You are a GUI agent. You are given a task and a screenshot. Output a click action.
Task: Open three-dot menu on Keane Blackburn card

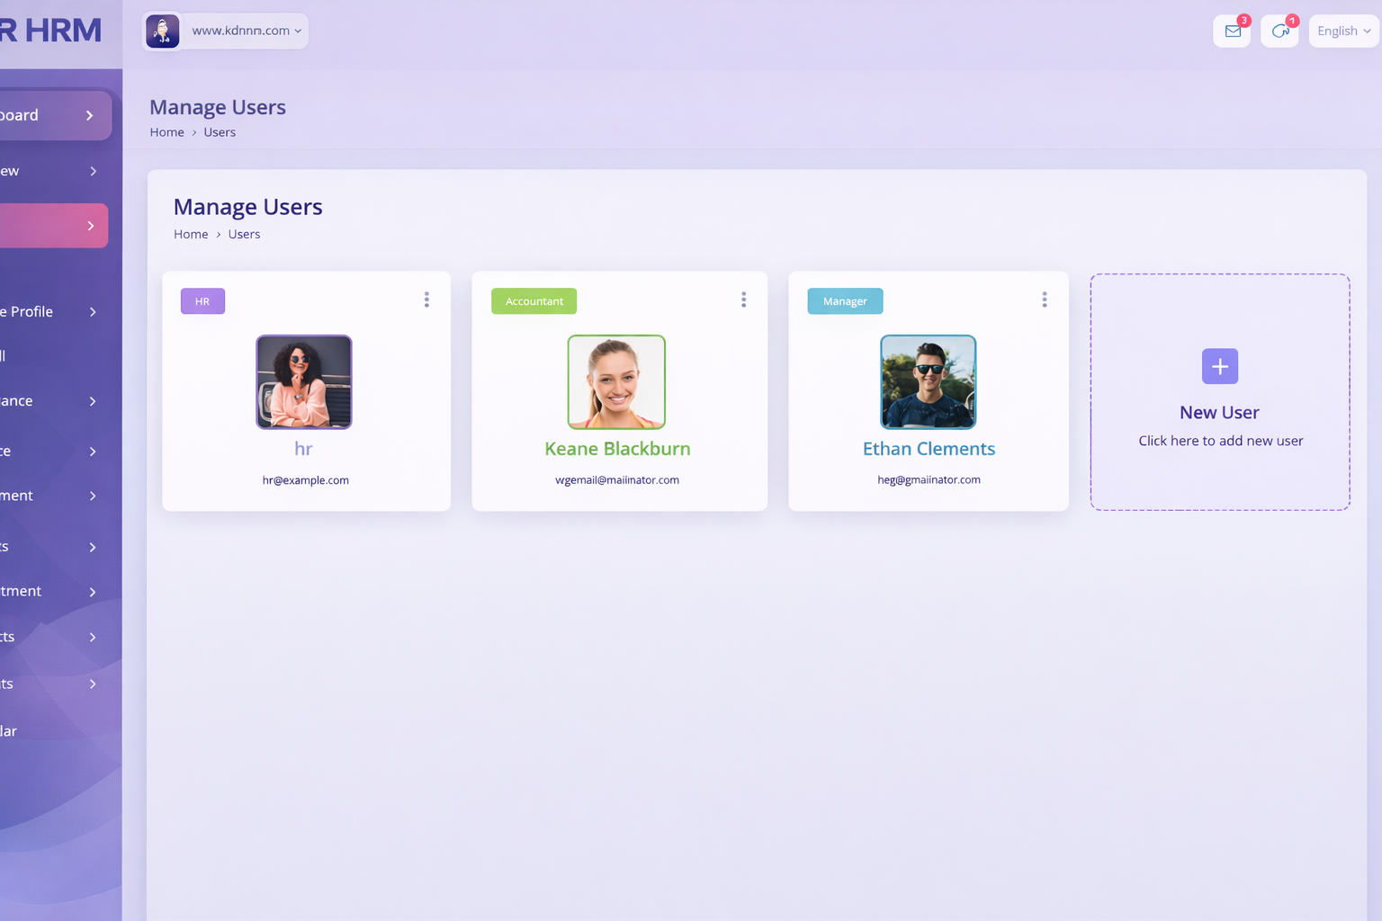coord(743,300)
